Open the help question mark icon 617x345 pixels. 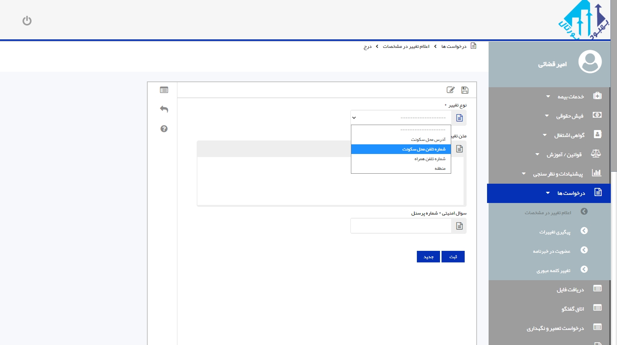(x=164, y=129)
